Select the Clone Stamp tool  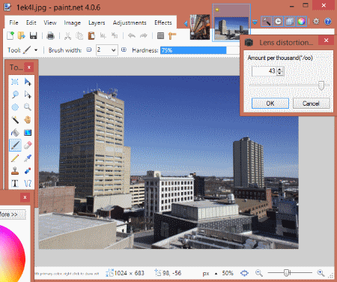click(x=15, y=171)
